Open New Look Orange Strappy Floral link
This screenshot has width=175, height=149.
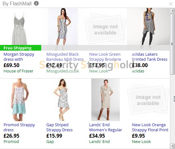click(150, 127)
